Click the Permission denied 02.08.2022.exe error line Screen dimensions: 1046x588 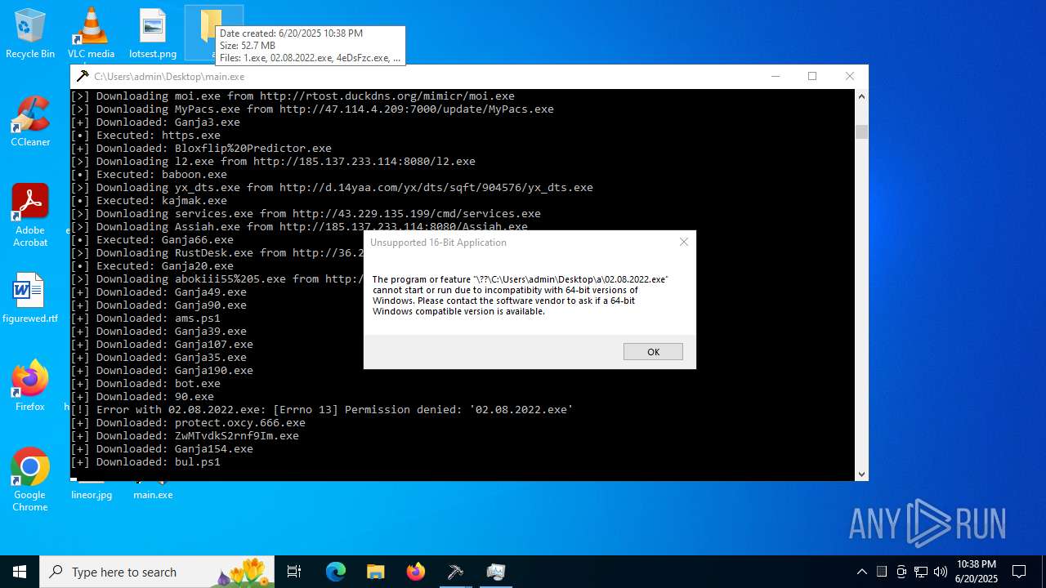[x=322, y=409]
